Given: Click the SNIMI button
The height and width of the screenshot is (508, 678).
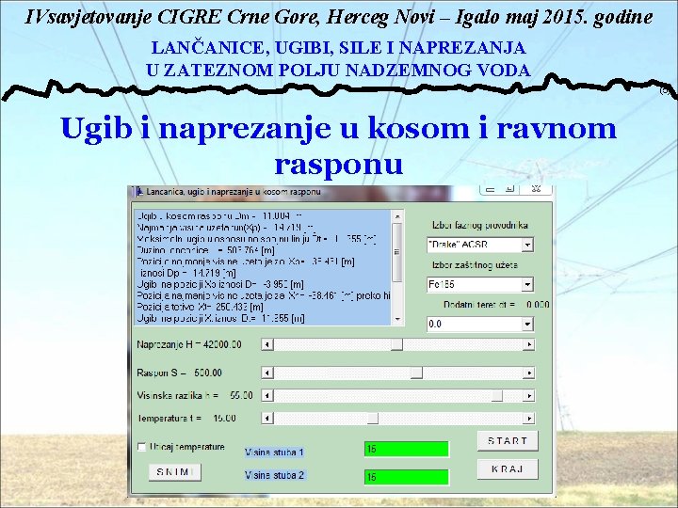Looking at the screenshot, I should 175,472.
